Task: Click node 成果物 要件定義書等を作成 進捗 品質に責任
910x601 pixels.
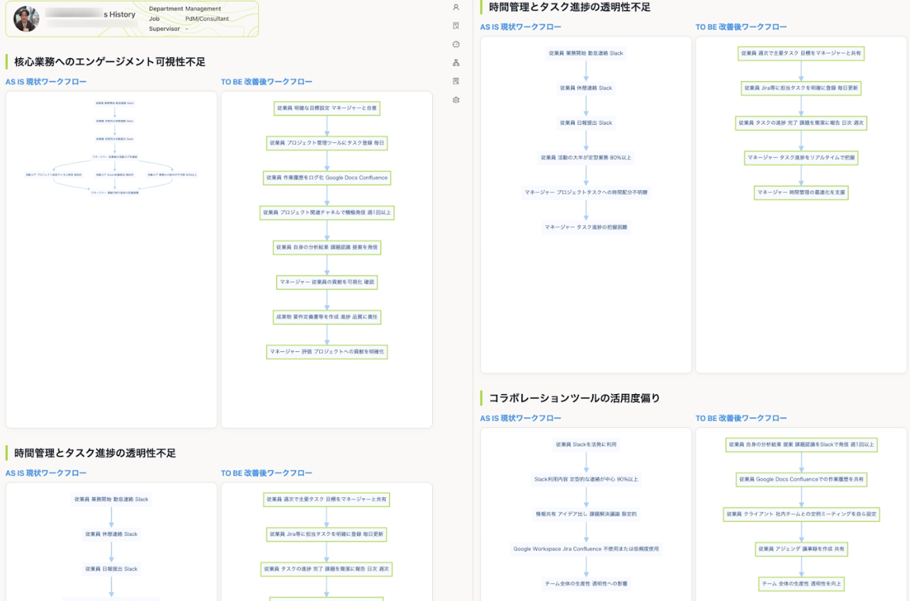Action: (x=327, y=317)
